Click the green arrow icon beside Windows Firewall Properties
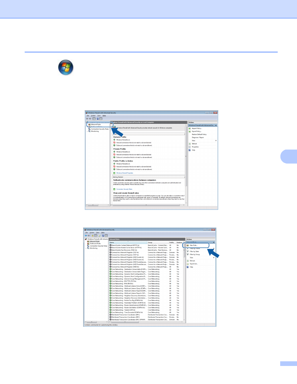 (114, 173)
